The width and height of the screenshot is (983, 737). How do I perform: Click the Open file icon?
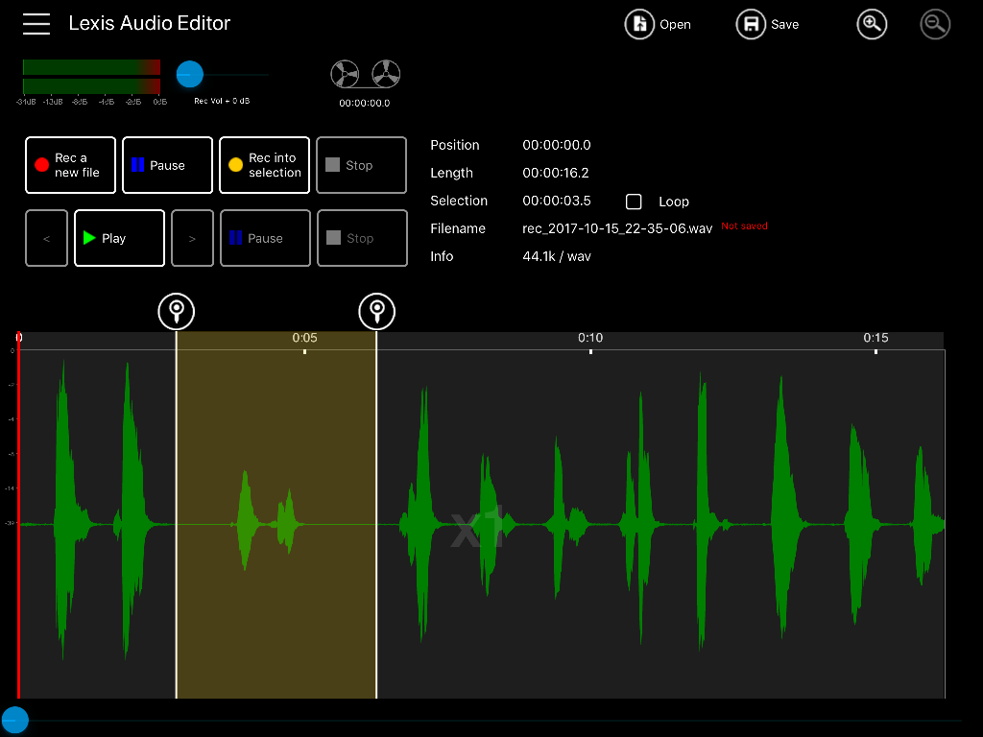639,24
